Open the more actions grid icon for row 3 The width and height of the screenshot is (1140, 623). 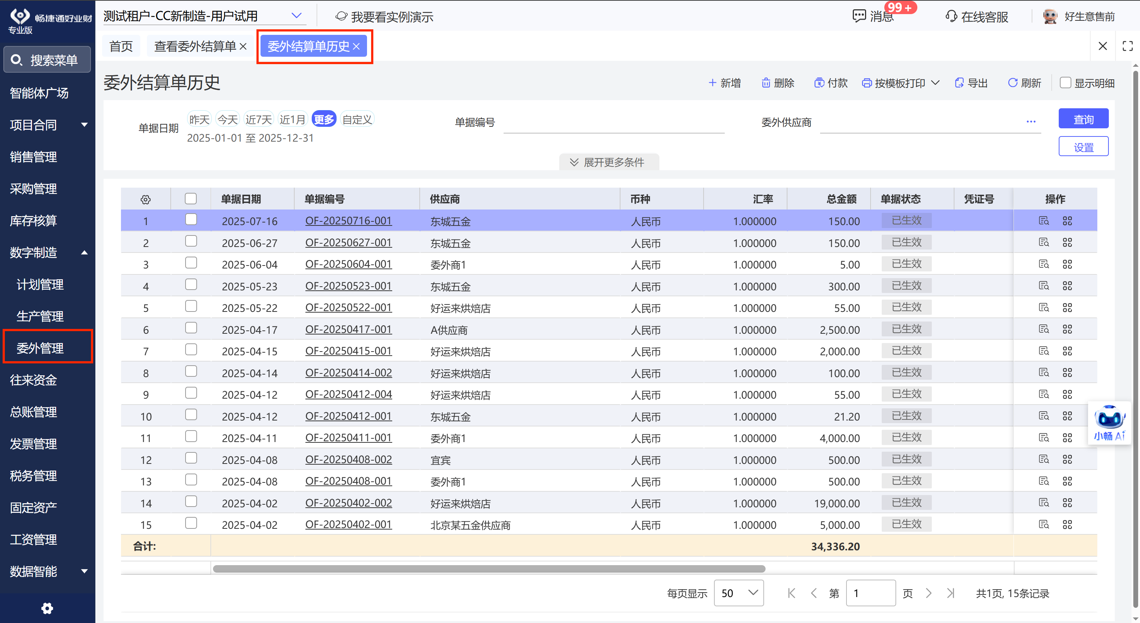click(x=1067, y=264)
